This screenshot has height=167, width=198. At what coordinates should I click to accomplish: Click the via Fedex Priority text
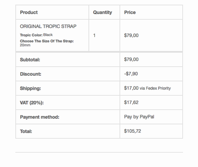pyautogui.click(x=155, y=88)
